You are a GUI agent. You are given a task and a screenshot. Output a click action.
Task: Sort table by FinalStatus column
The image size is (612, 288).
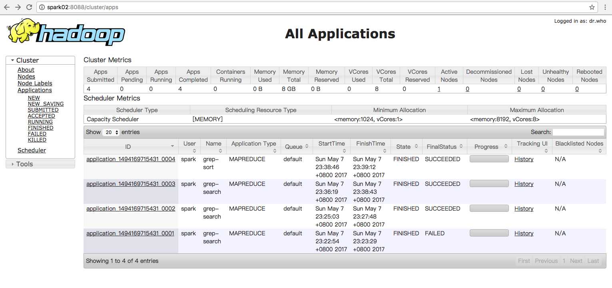tap(445, 146)
